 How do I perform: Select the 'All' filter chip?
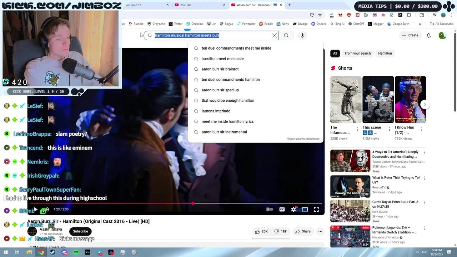click(x=335, y=54)
